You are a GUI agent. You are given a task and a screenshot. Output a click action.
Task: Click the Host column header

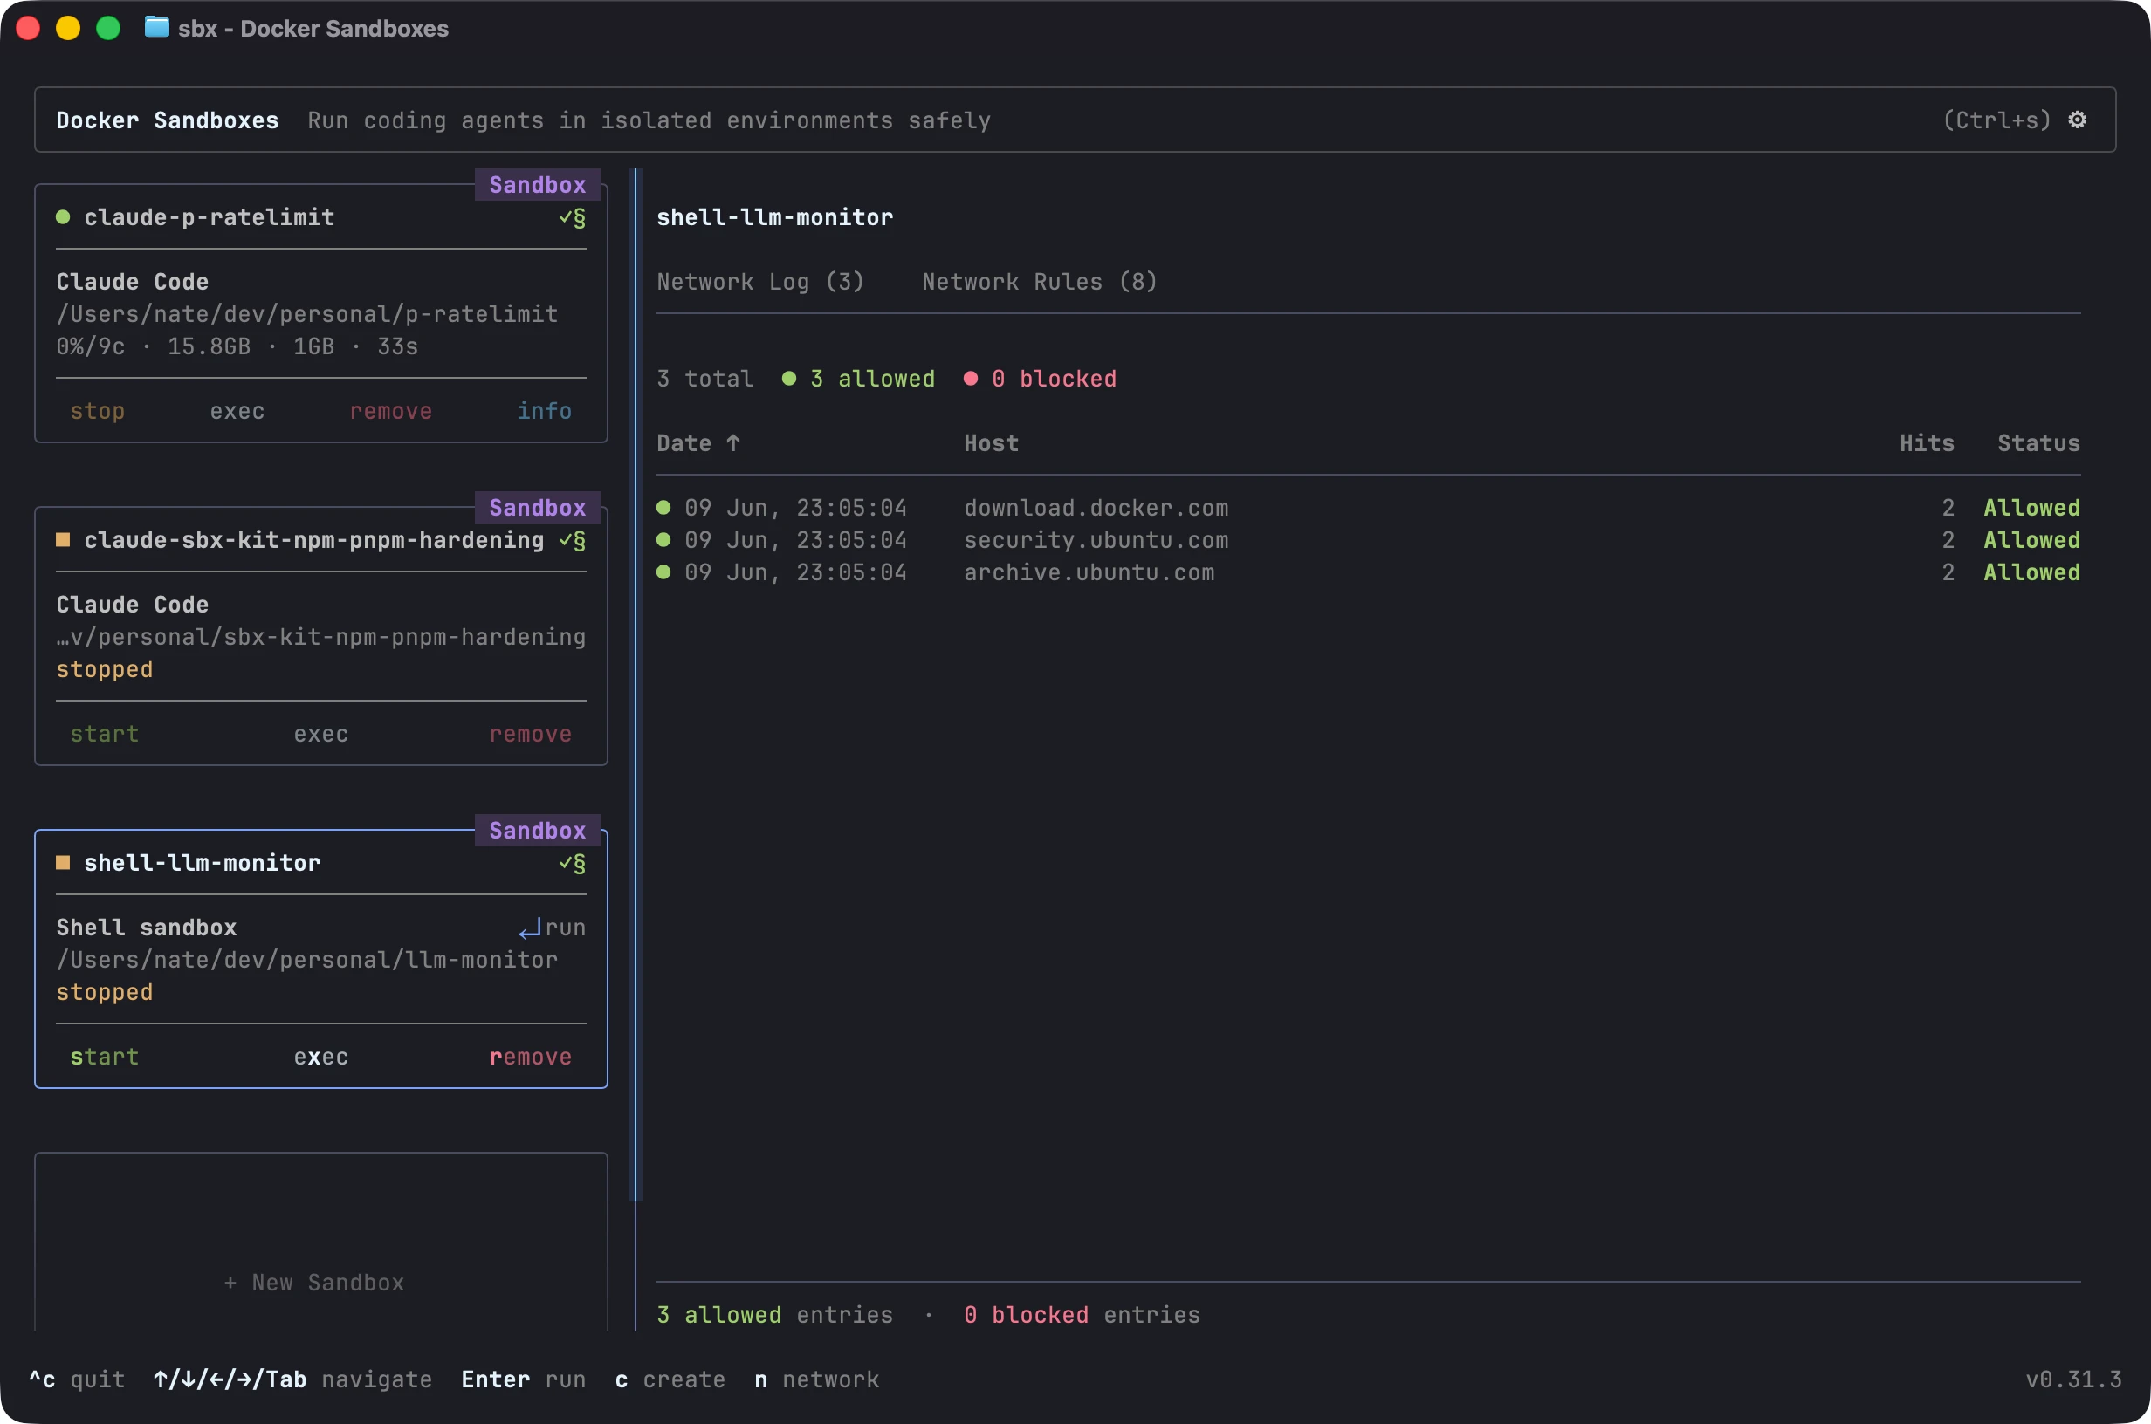991,443
